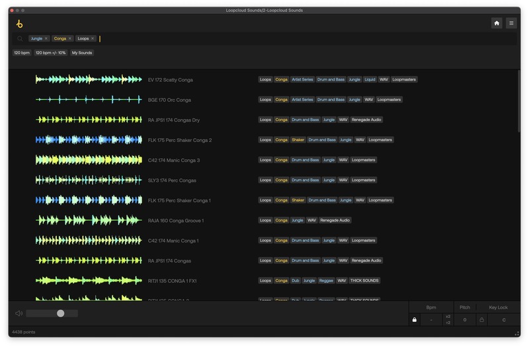Click the volume slider handle
This screenshot has height=347, width=529.
(60, 313)
